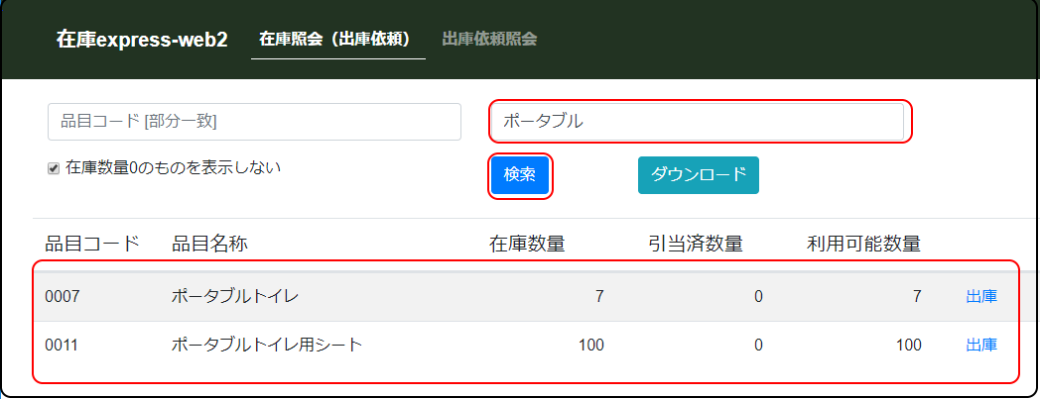The width and height of the screenshot is (1040, 399).
Task: Click the search field containing ポータブル
Action: click(697, 122)
